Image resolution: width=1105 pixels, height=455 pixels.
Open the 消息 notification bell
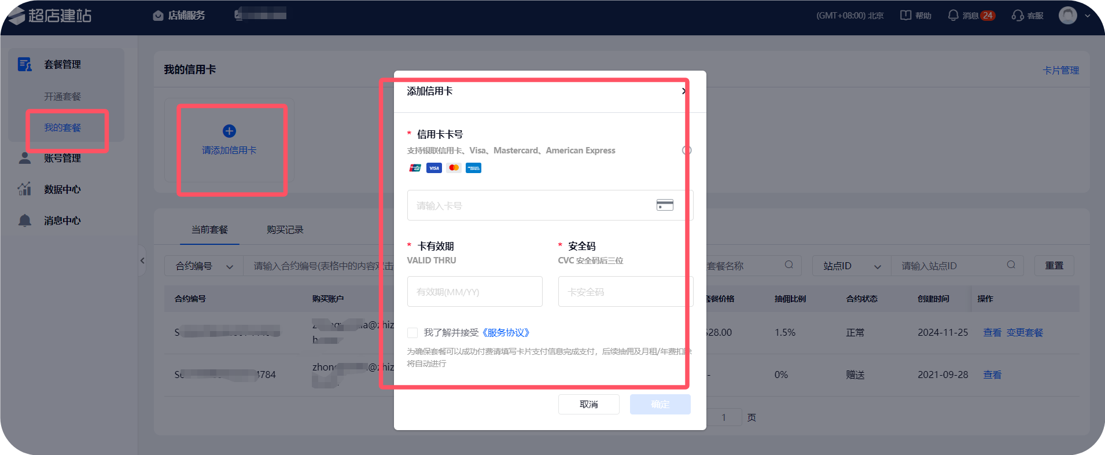click(953, 16)
